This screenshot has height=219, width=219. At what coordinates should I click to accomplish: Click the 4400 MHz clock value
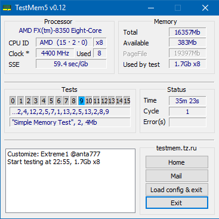click(x=55, y=53)
